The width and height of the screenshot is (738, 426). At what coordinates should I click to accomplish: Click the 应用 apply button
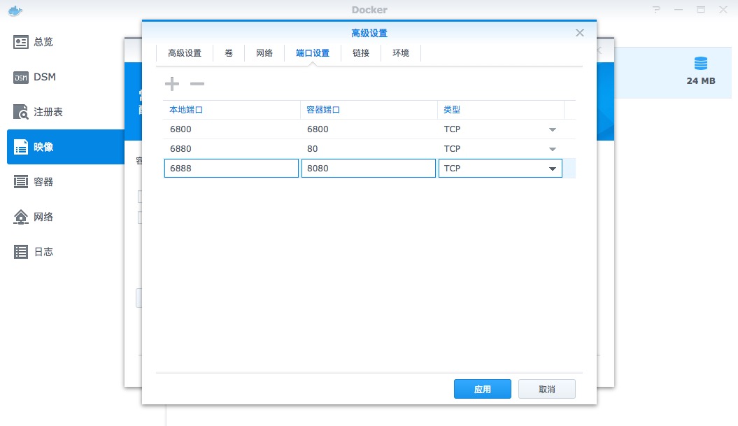(x=482, y=389)
